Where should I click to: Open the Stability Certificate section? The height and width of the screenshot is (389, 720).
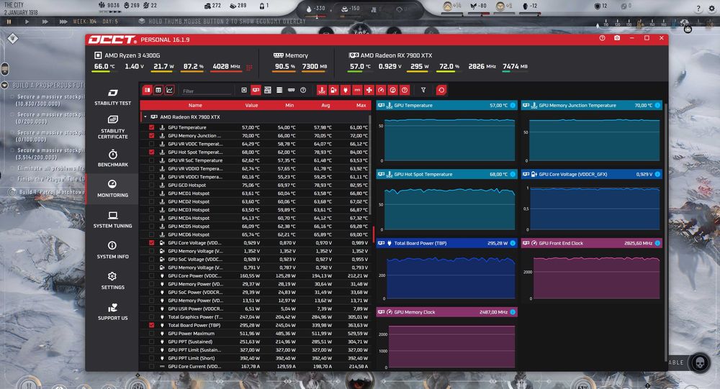click(x=112, y=127)
